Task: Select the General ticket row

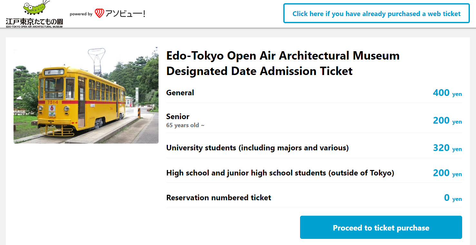Action: point(314,93)
